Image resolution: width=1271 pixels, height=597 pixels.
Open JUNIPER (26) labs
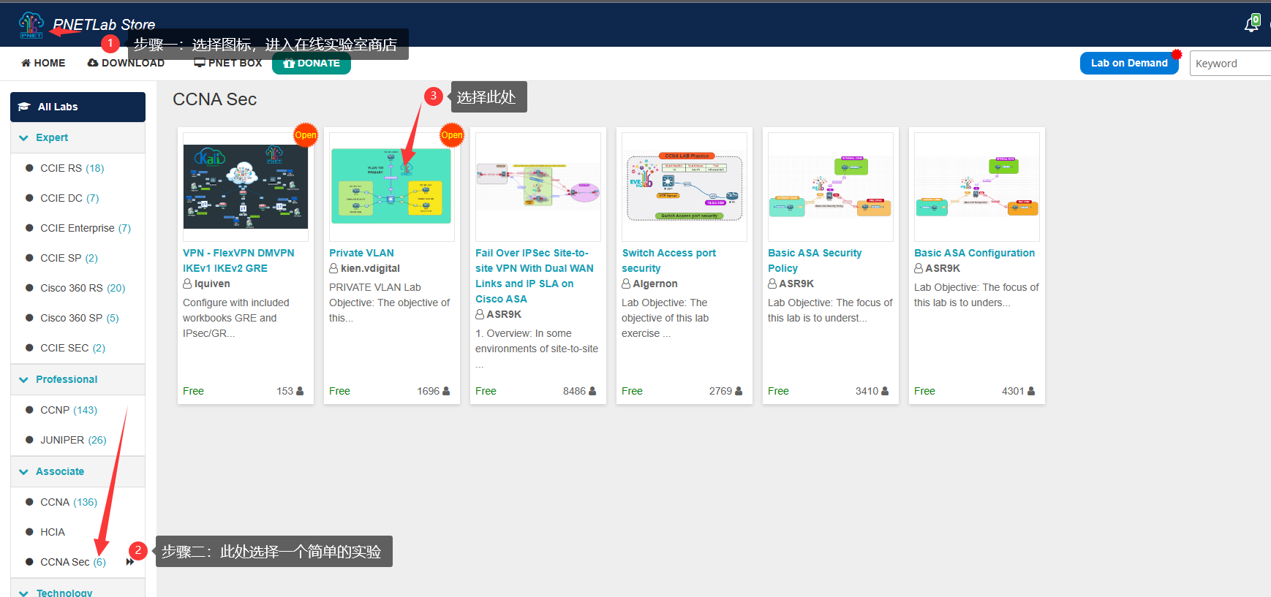(x=73, y=440)
